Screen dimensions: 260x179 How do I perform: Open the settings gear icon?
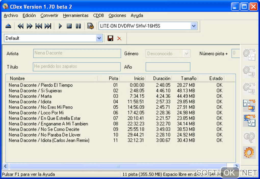point(249,152)
